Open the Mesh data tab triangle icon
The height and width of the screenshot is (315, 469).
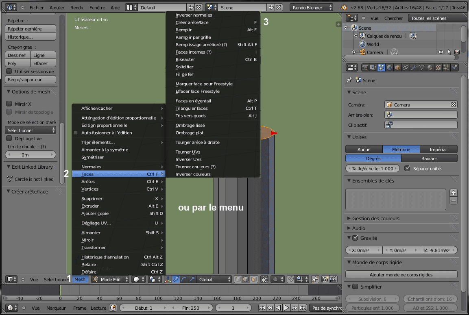pyautogui.click(x=422, y=67)
